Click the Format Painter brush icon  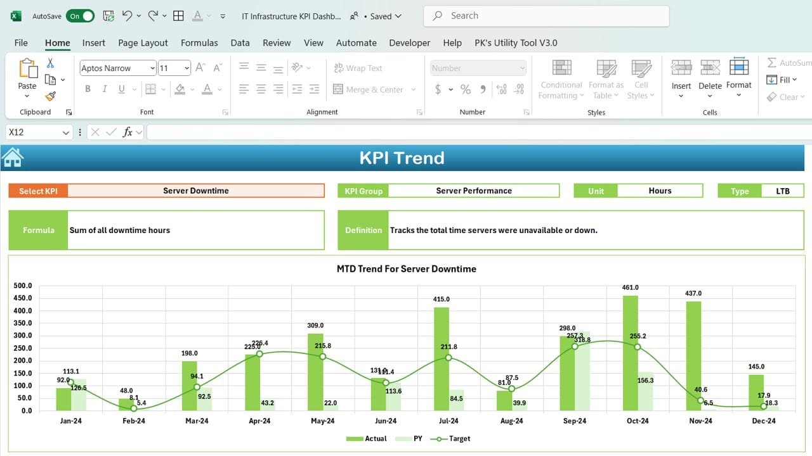[51, 96]
